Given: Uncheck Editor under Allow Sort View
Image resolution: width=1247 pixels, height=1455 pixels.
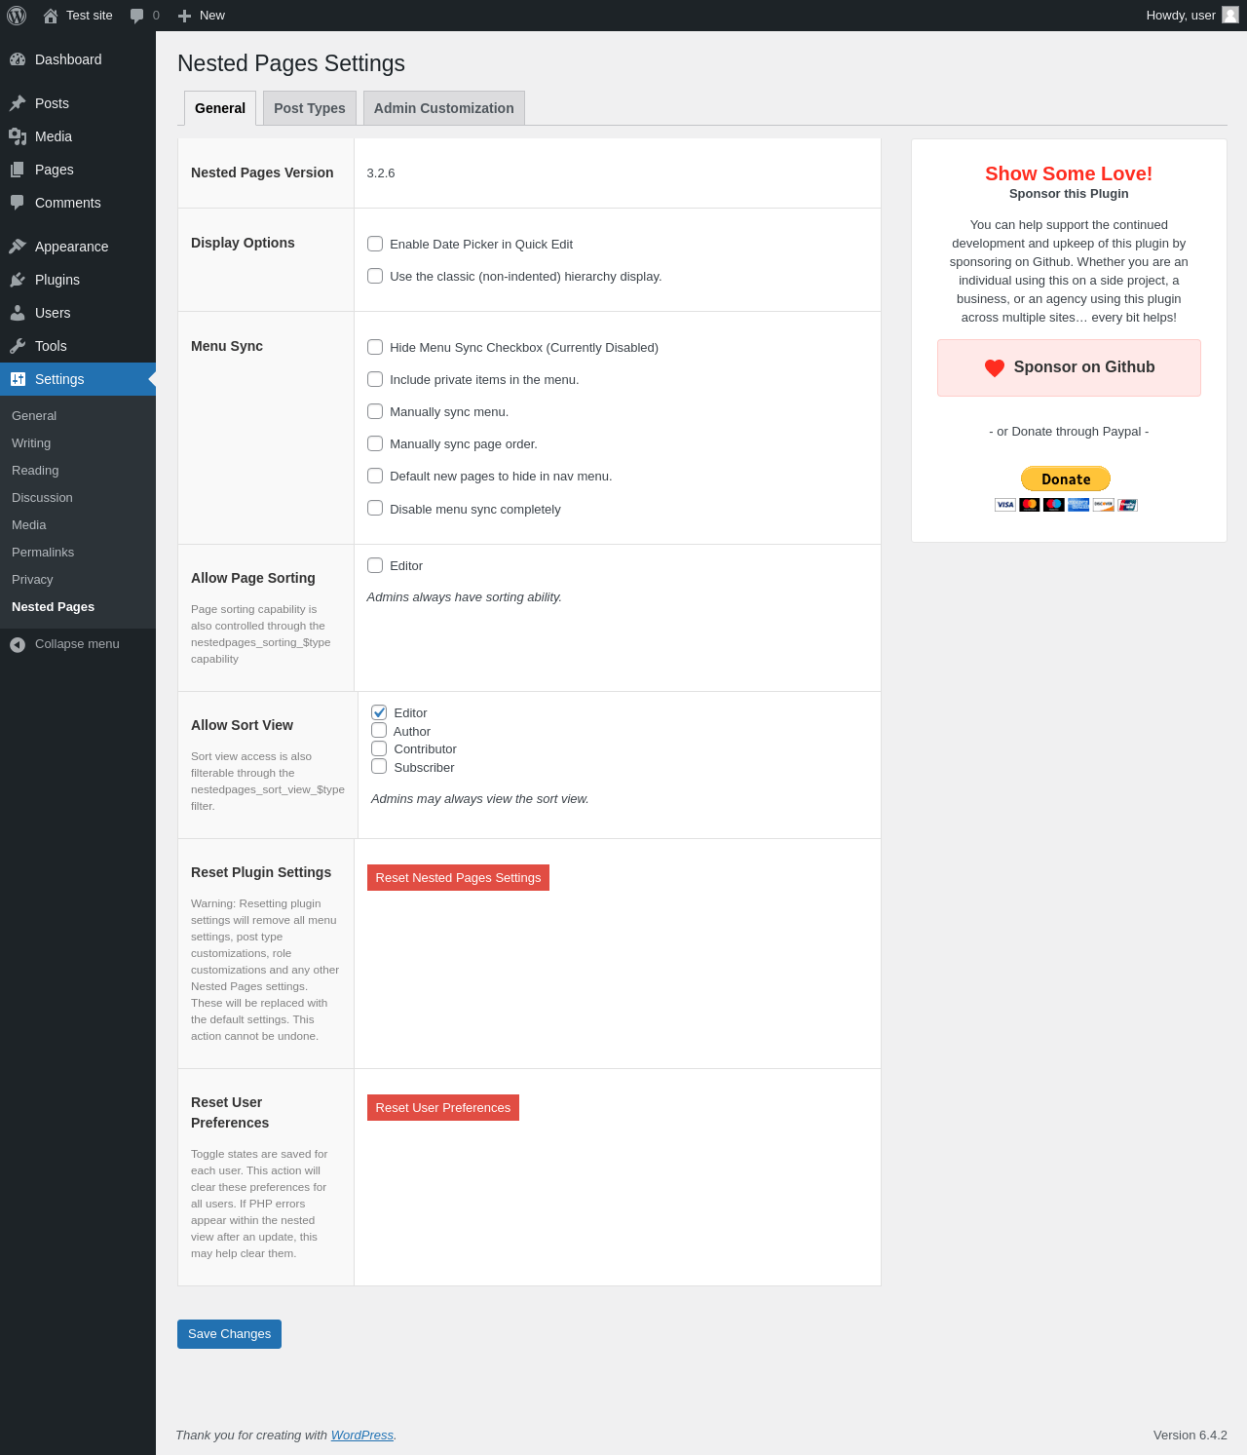Looking at the screenshot, I should 379,712.
